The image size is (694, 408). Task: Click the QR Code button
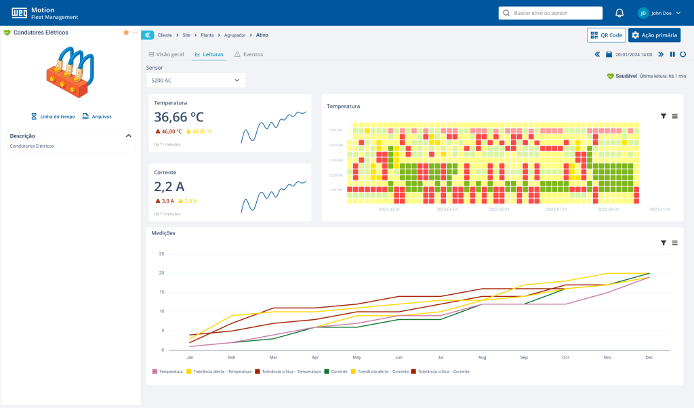[x=606, y=35]
